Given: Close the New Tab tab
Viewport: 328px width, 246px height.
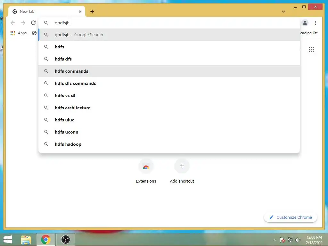Looking at the screenshot, I should tap(80, 12).
